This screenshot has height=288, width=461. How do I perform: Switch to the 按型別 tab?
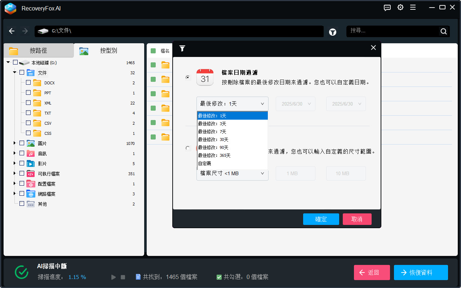(x=108, y=51)
